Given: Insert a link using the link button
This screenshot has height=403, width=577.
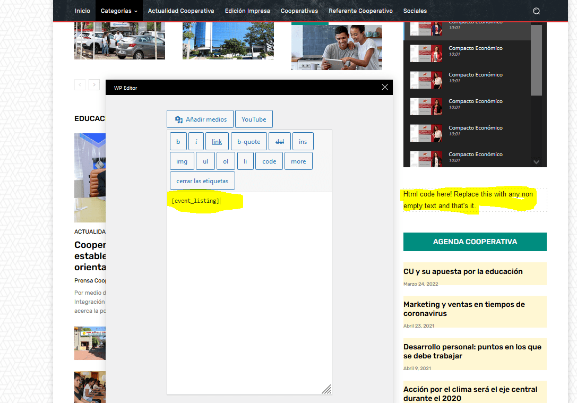Looking at the screenshot, I should pyautogui.click(x=217, y=142).
